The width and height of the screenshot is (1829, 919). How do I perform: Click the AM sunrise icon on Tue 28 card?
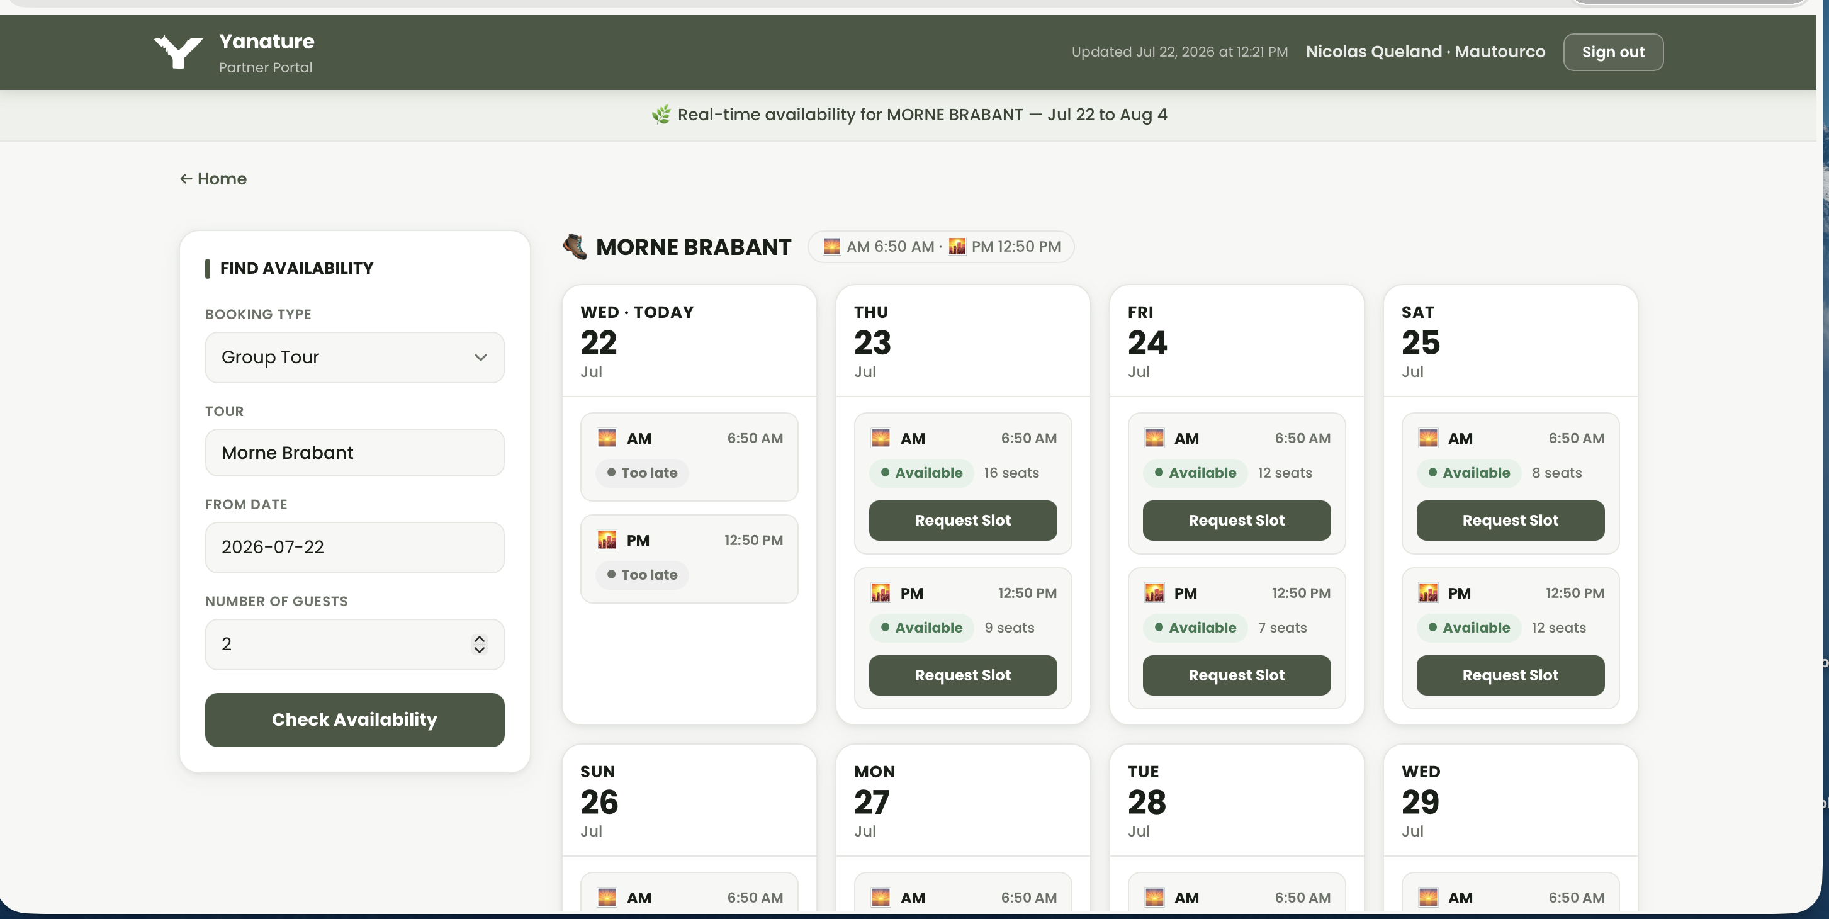[x=1154, y=898]
